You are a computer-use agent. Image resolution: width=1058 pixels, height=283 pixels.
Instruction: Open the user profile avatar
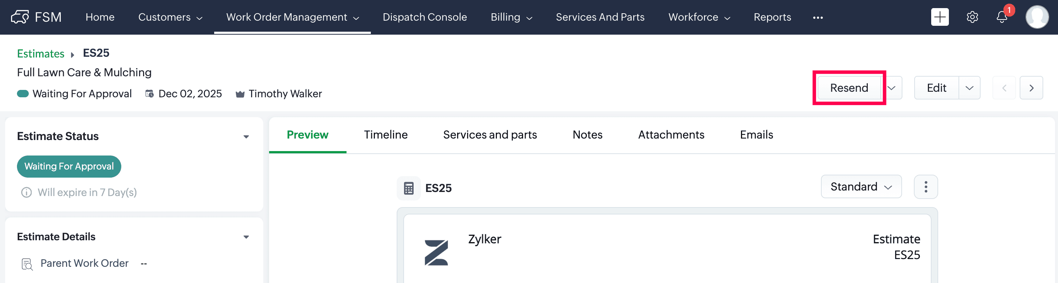1037,17
